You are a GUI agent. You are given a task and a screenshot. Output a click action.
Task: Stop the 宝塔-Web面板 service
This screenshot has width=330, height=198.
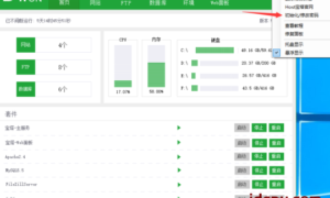259,143
